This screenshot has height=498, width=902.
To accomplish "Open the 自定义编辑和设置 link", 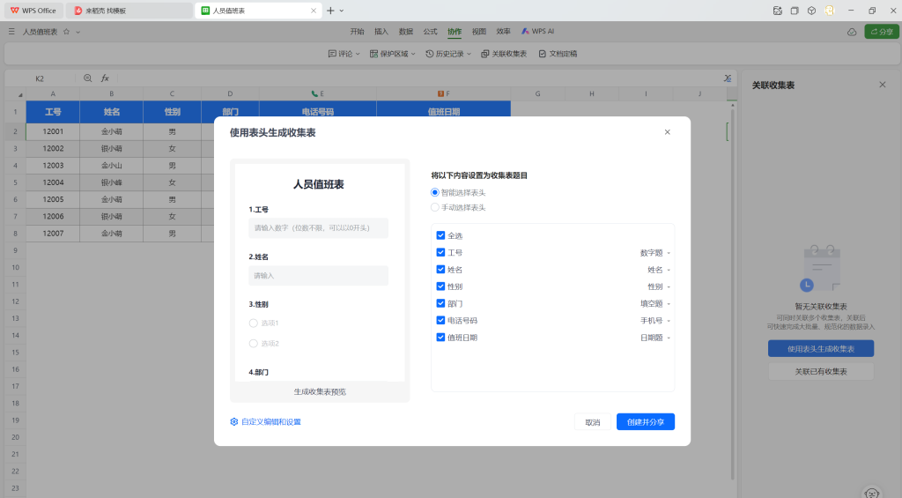I will 266,422.
